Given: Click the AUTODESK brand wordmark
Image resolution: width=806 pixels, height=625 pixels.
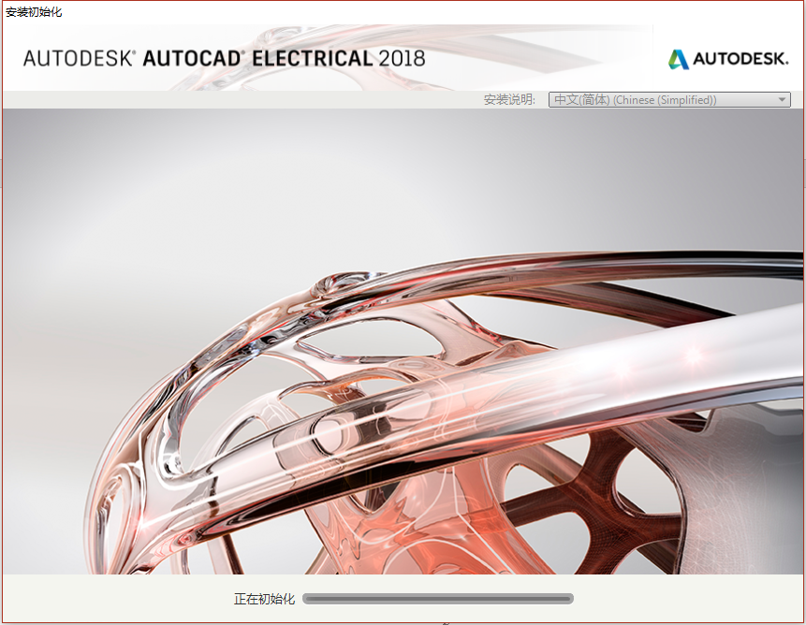Looking at the screenshot, I should tap(740, 59).
